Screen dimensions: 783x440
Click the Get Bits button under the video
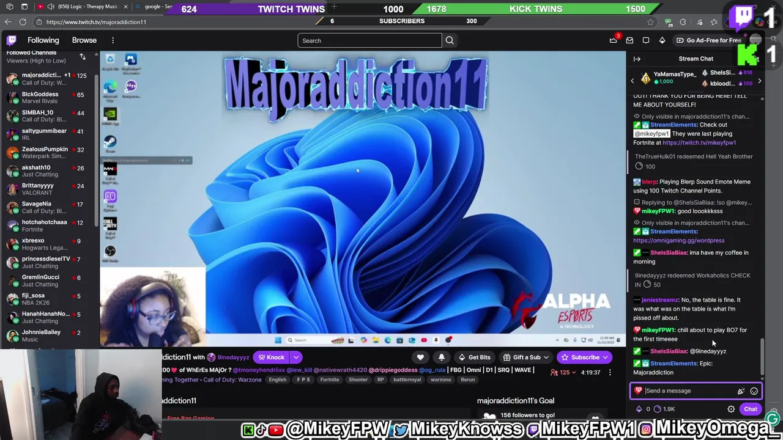(x=475, y=358)
